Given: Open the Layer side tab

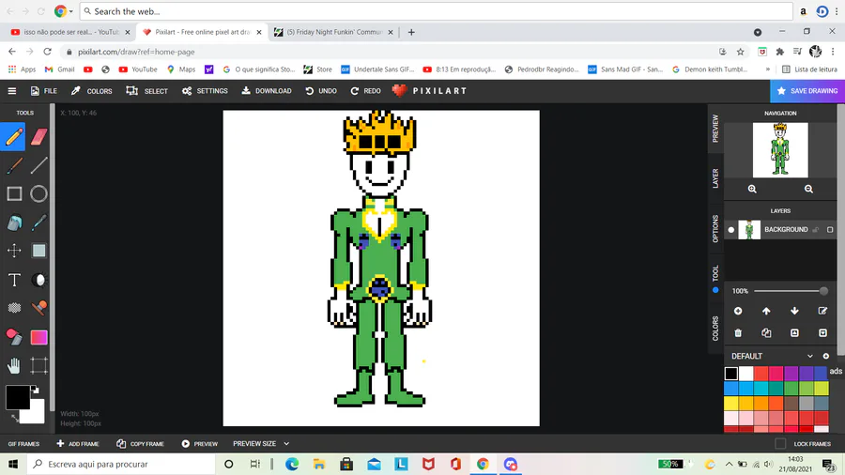Looking at the screenshot, I should [x=715, y=178].
